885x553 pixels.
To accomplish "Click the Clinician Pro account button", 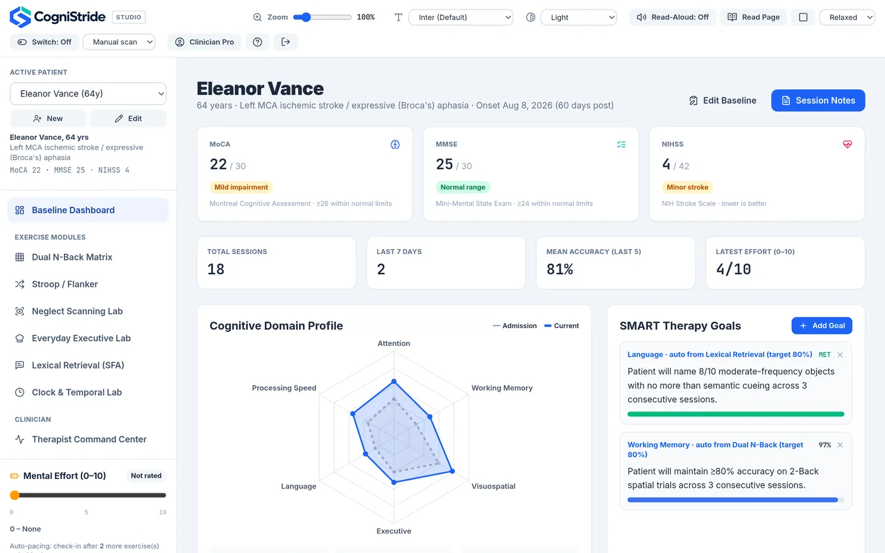I will click(204, 42).
